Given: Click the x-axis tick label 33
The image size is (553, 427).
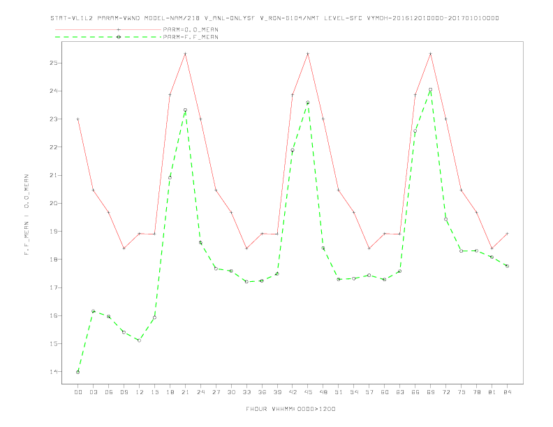Looking at the screenshot, I should click(246, 392).
